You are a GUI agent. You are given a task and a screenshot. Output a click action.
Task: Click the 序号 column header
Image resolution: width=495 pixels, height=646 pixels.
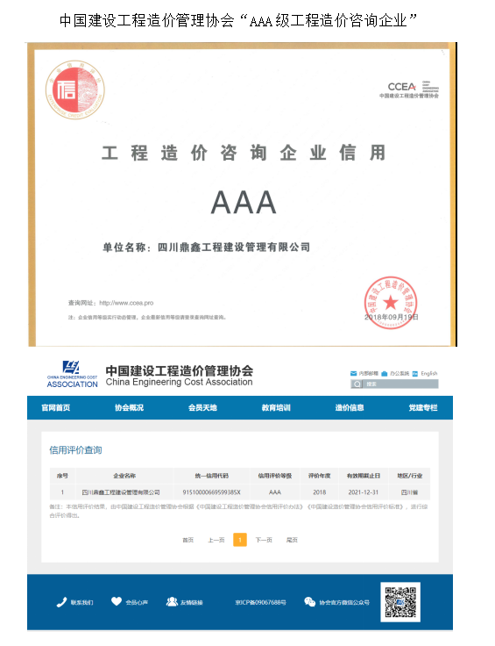62,476
